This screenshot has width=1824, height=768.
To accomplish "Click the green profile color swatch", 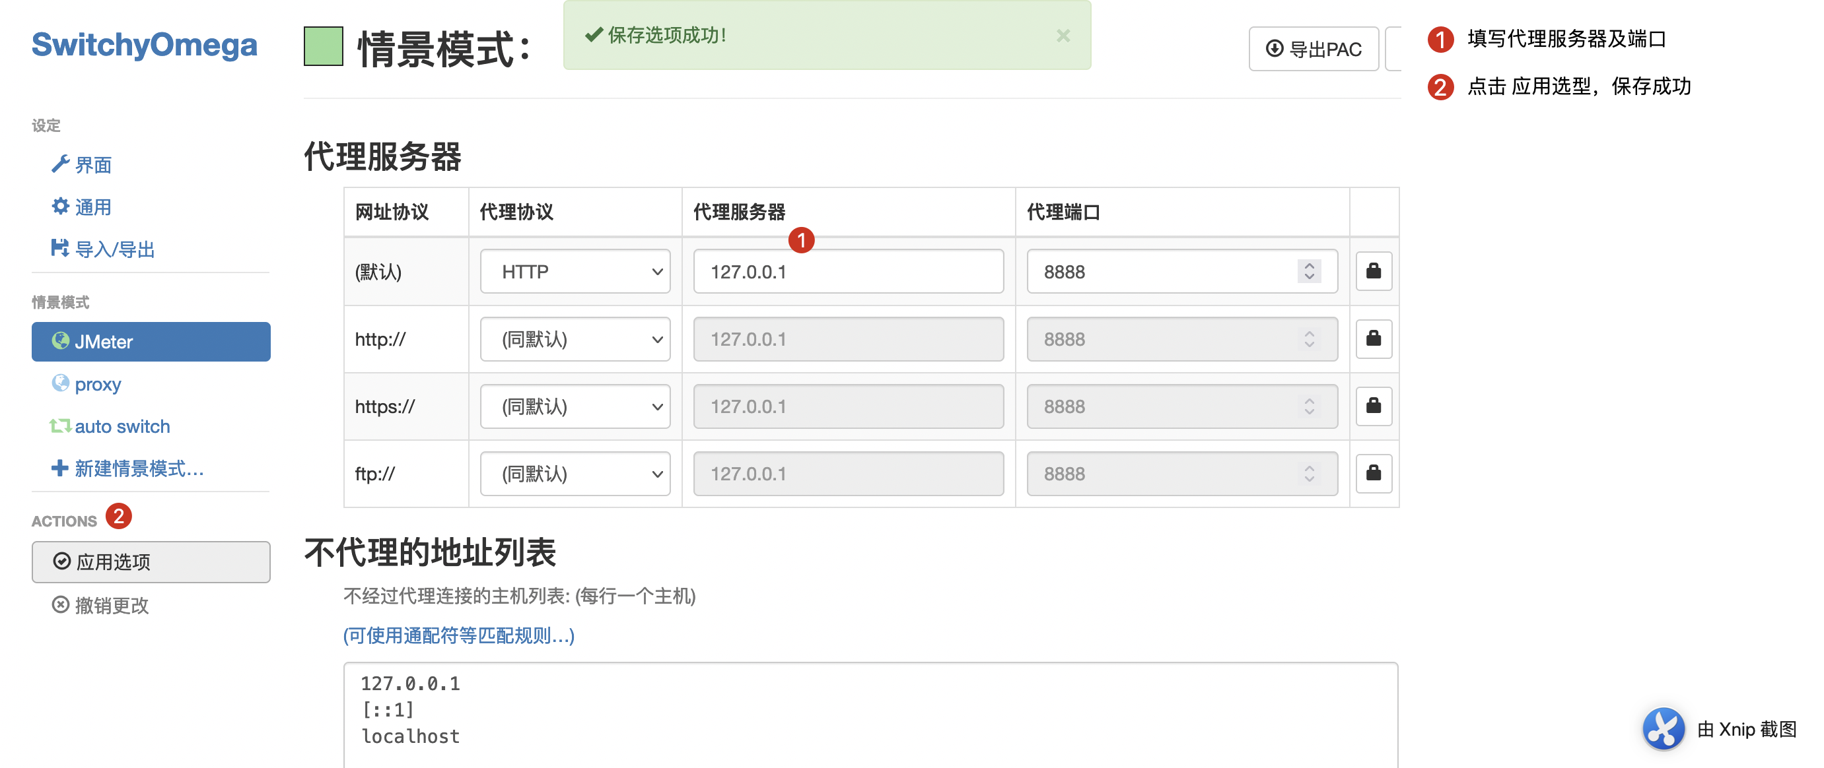I will 323,47.
